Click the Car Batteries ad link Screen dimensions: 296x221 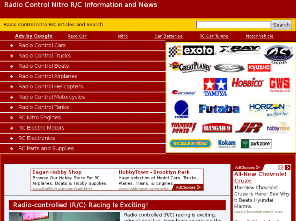(x=169, y=36)
